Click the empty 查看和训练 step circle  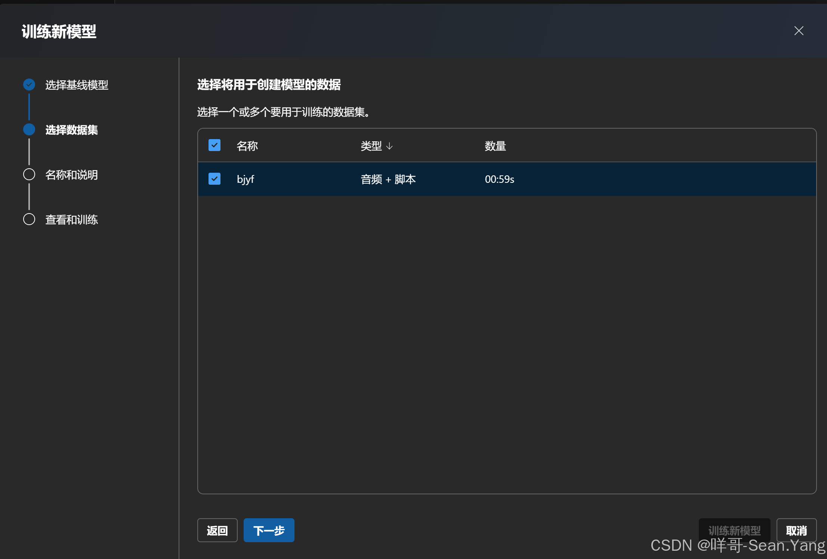click(29, 219)
